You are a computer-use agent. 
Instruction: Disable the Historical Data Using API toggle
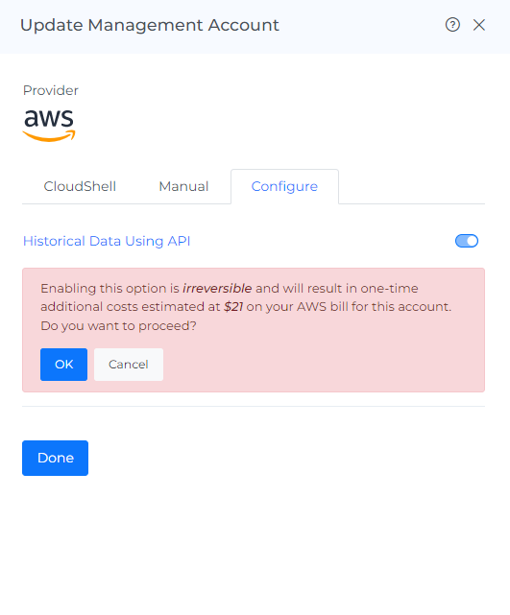click(x=467, y=241)
